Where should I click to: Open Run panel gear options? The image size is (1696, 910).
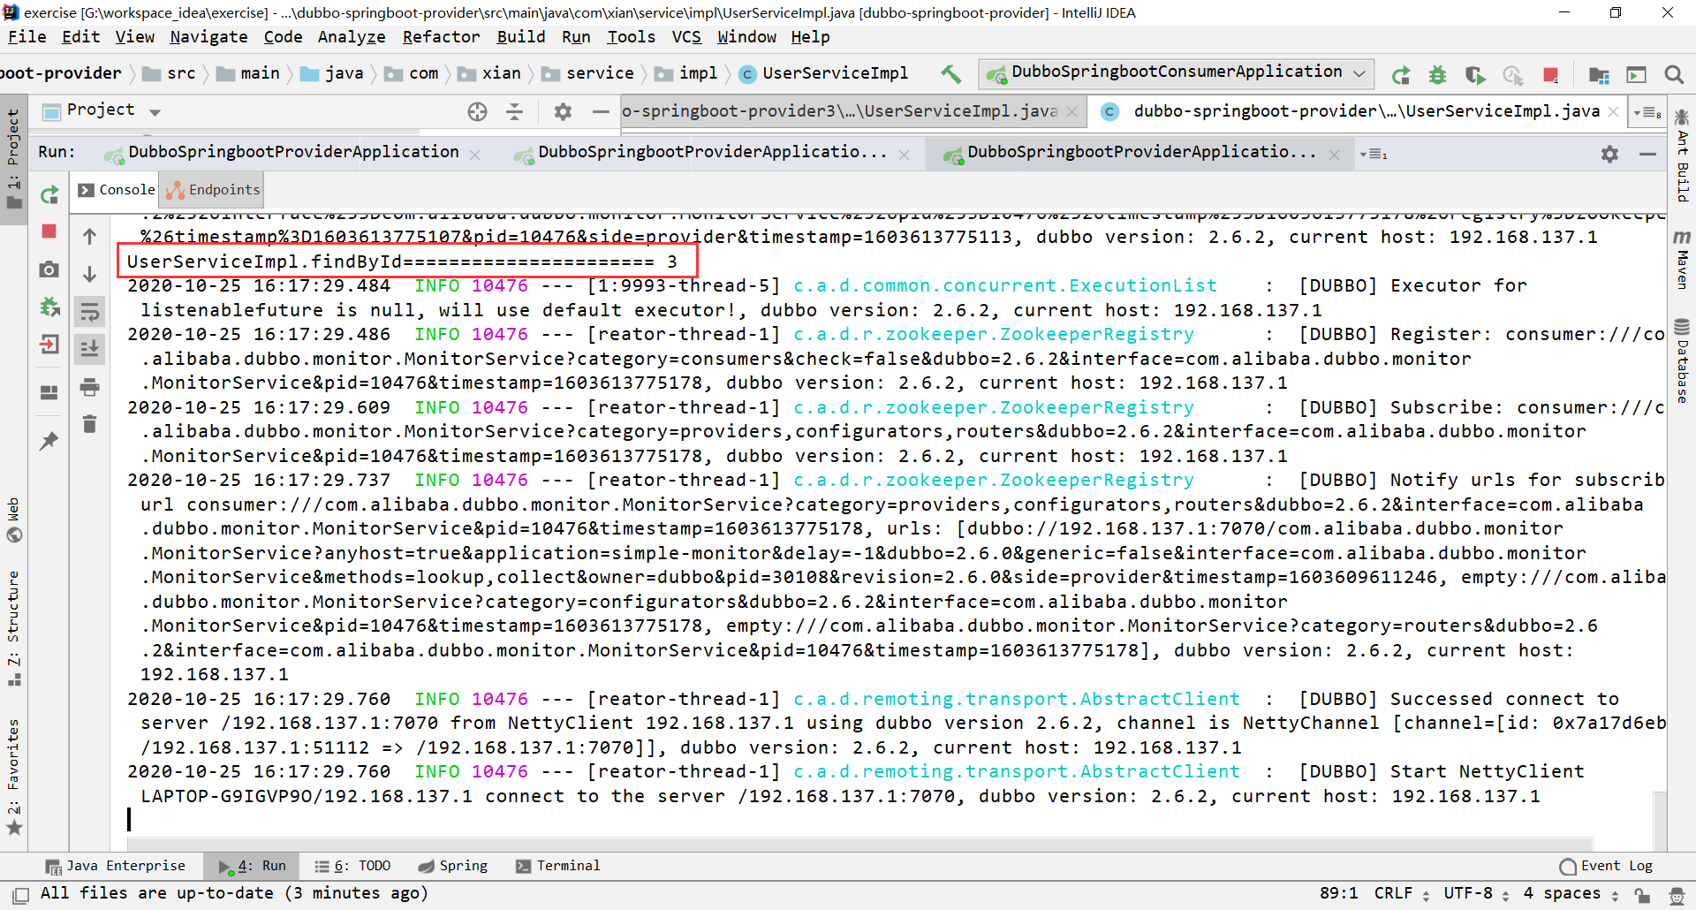[1609, 154]
